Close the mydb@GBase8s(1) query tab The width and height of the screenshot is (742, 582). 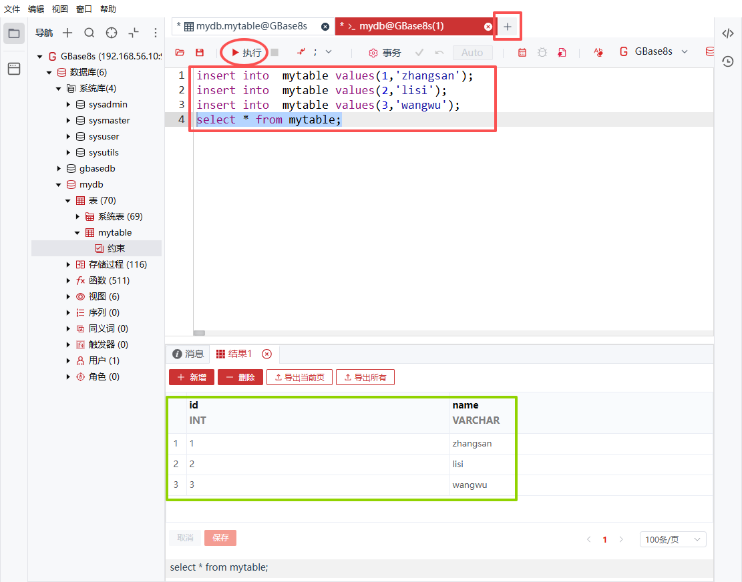tap(488, 27)
